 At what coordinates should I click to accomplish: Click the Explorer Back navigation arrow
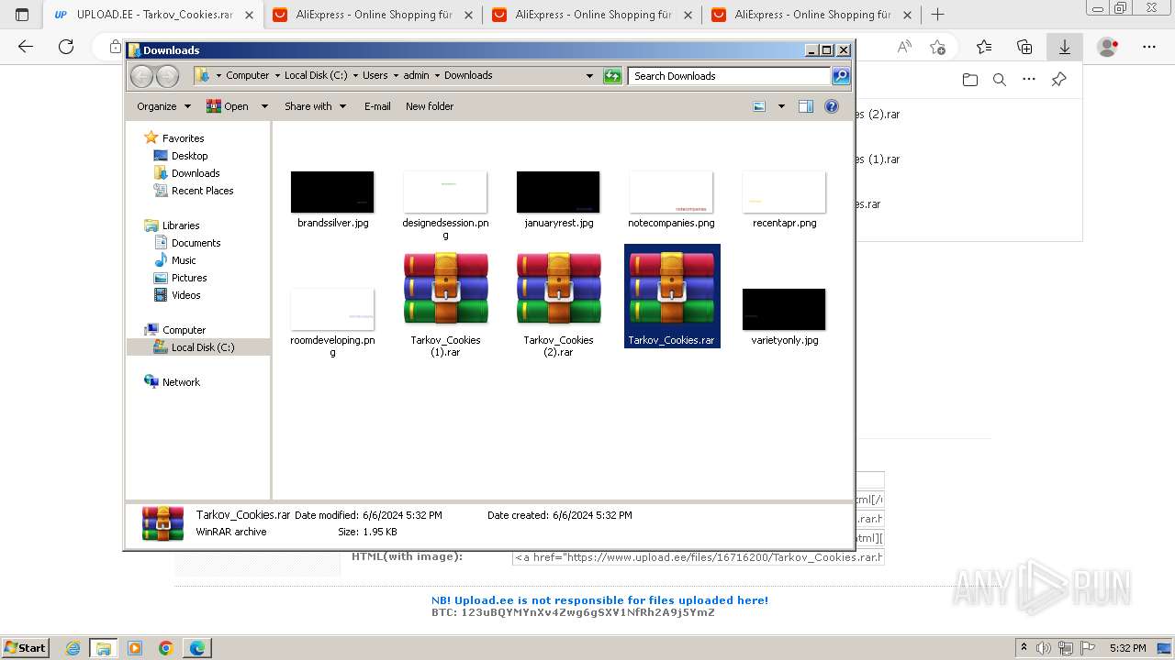coord(141,76)
